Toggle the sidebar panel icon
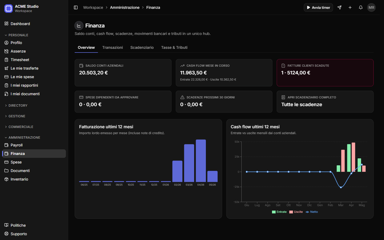The width and height of the screenshot is (384, 240). pyautogui.click(x=76, y=7)
